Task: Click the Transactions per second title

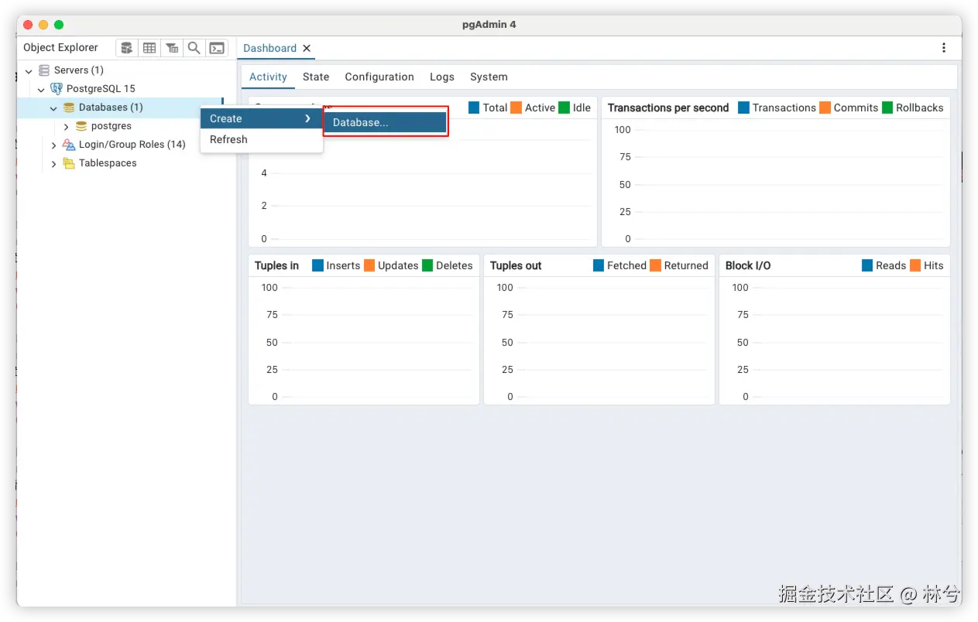Action: point(668,108)
